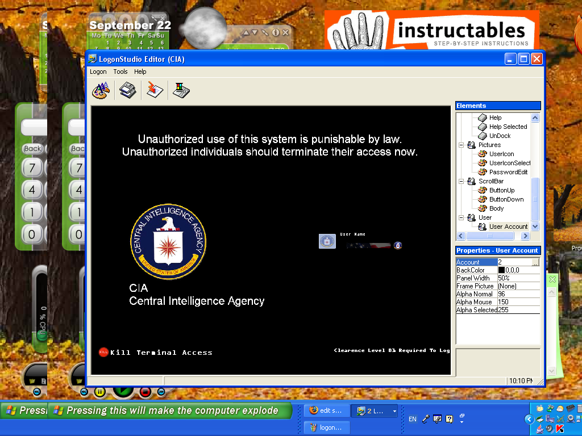Collapse the Pictures tree node

(462, 145)
